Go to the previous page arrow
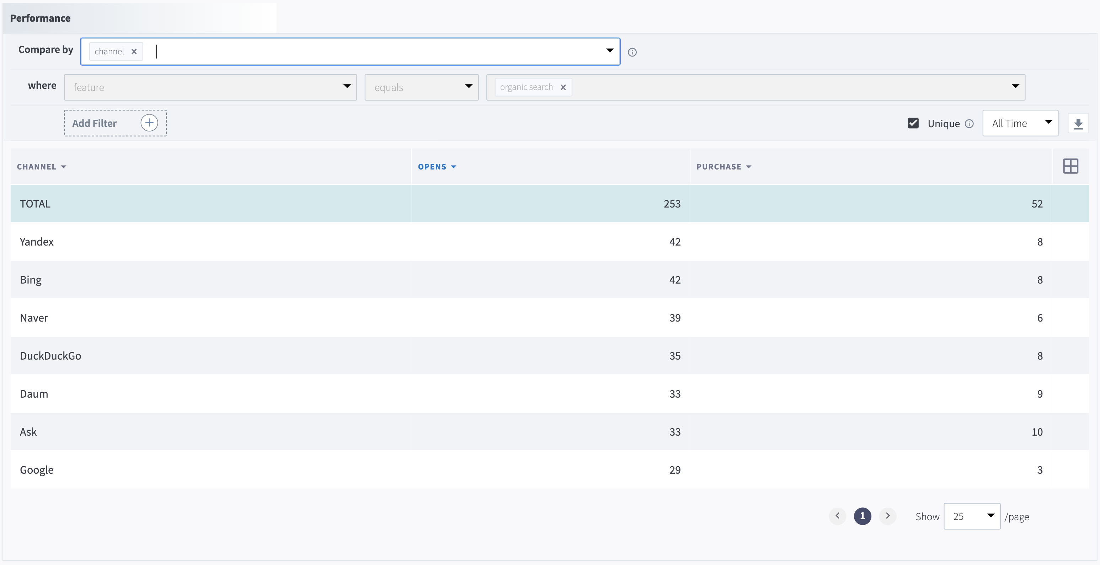Viewport: 1100px width, 565px height. (837, 516)
